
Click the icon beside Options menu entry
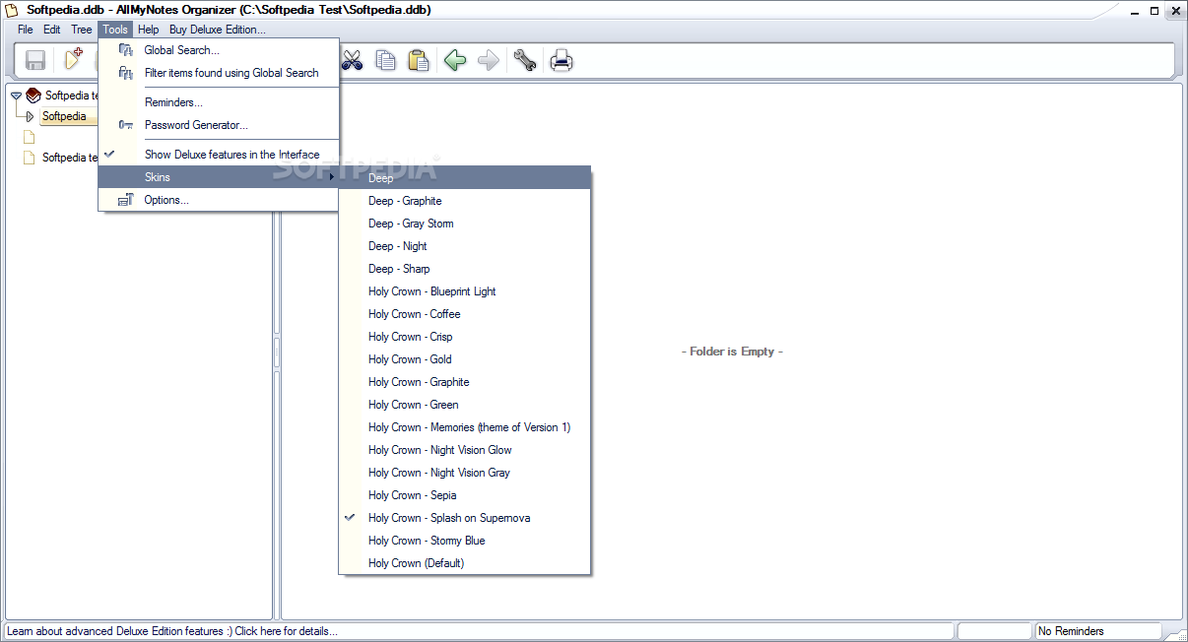tap(125, 200)
